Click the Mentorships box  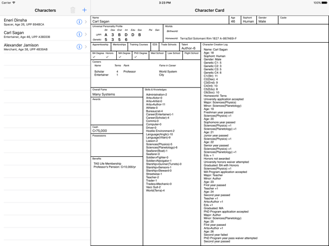[x=119, y=47]
